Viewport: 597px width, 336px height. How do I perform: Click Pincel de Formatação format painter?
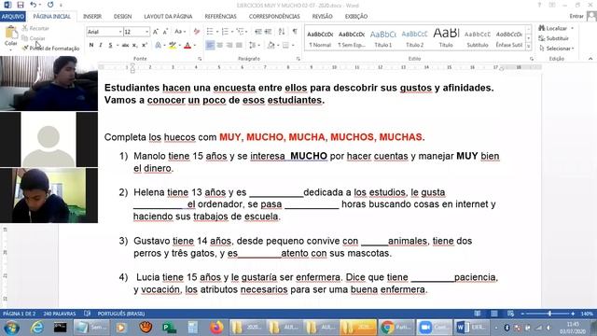coord(51,49)
